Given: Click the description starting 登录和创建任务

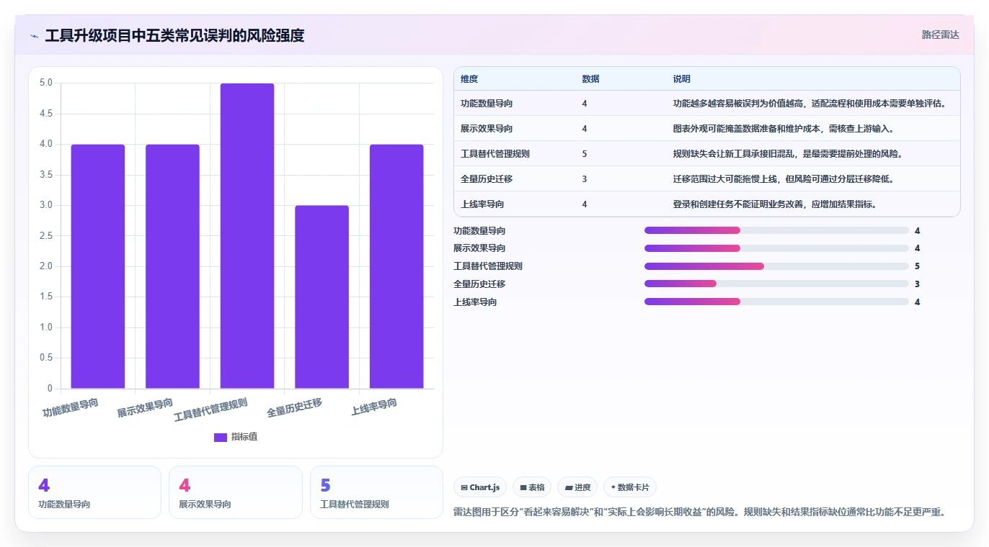Looking at the screenshot, I should coord(774,204).
